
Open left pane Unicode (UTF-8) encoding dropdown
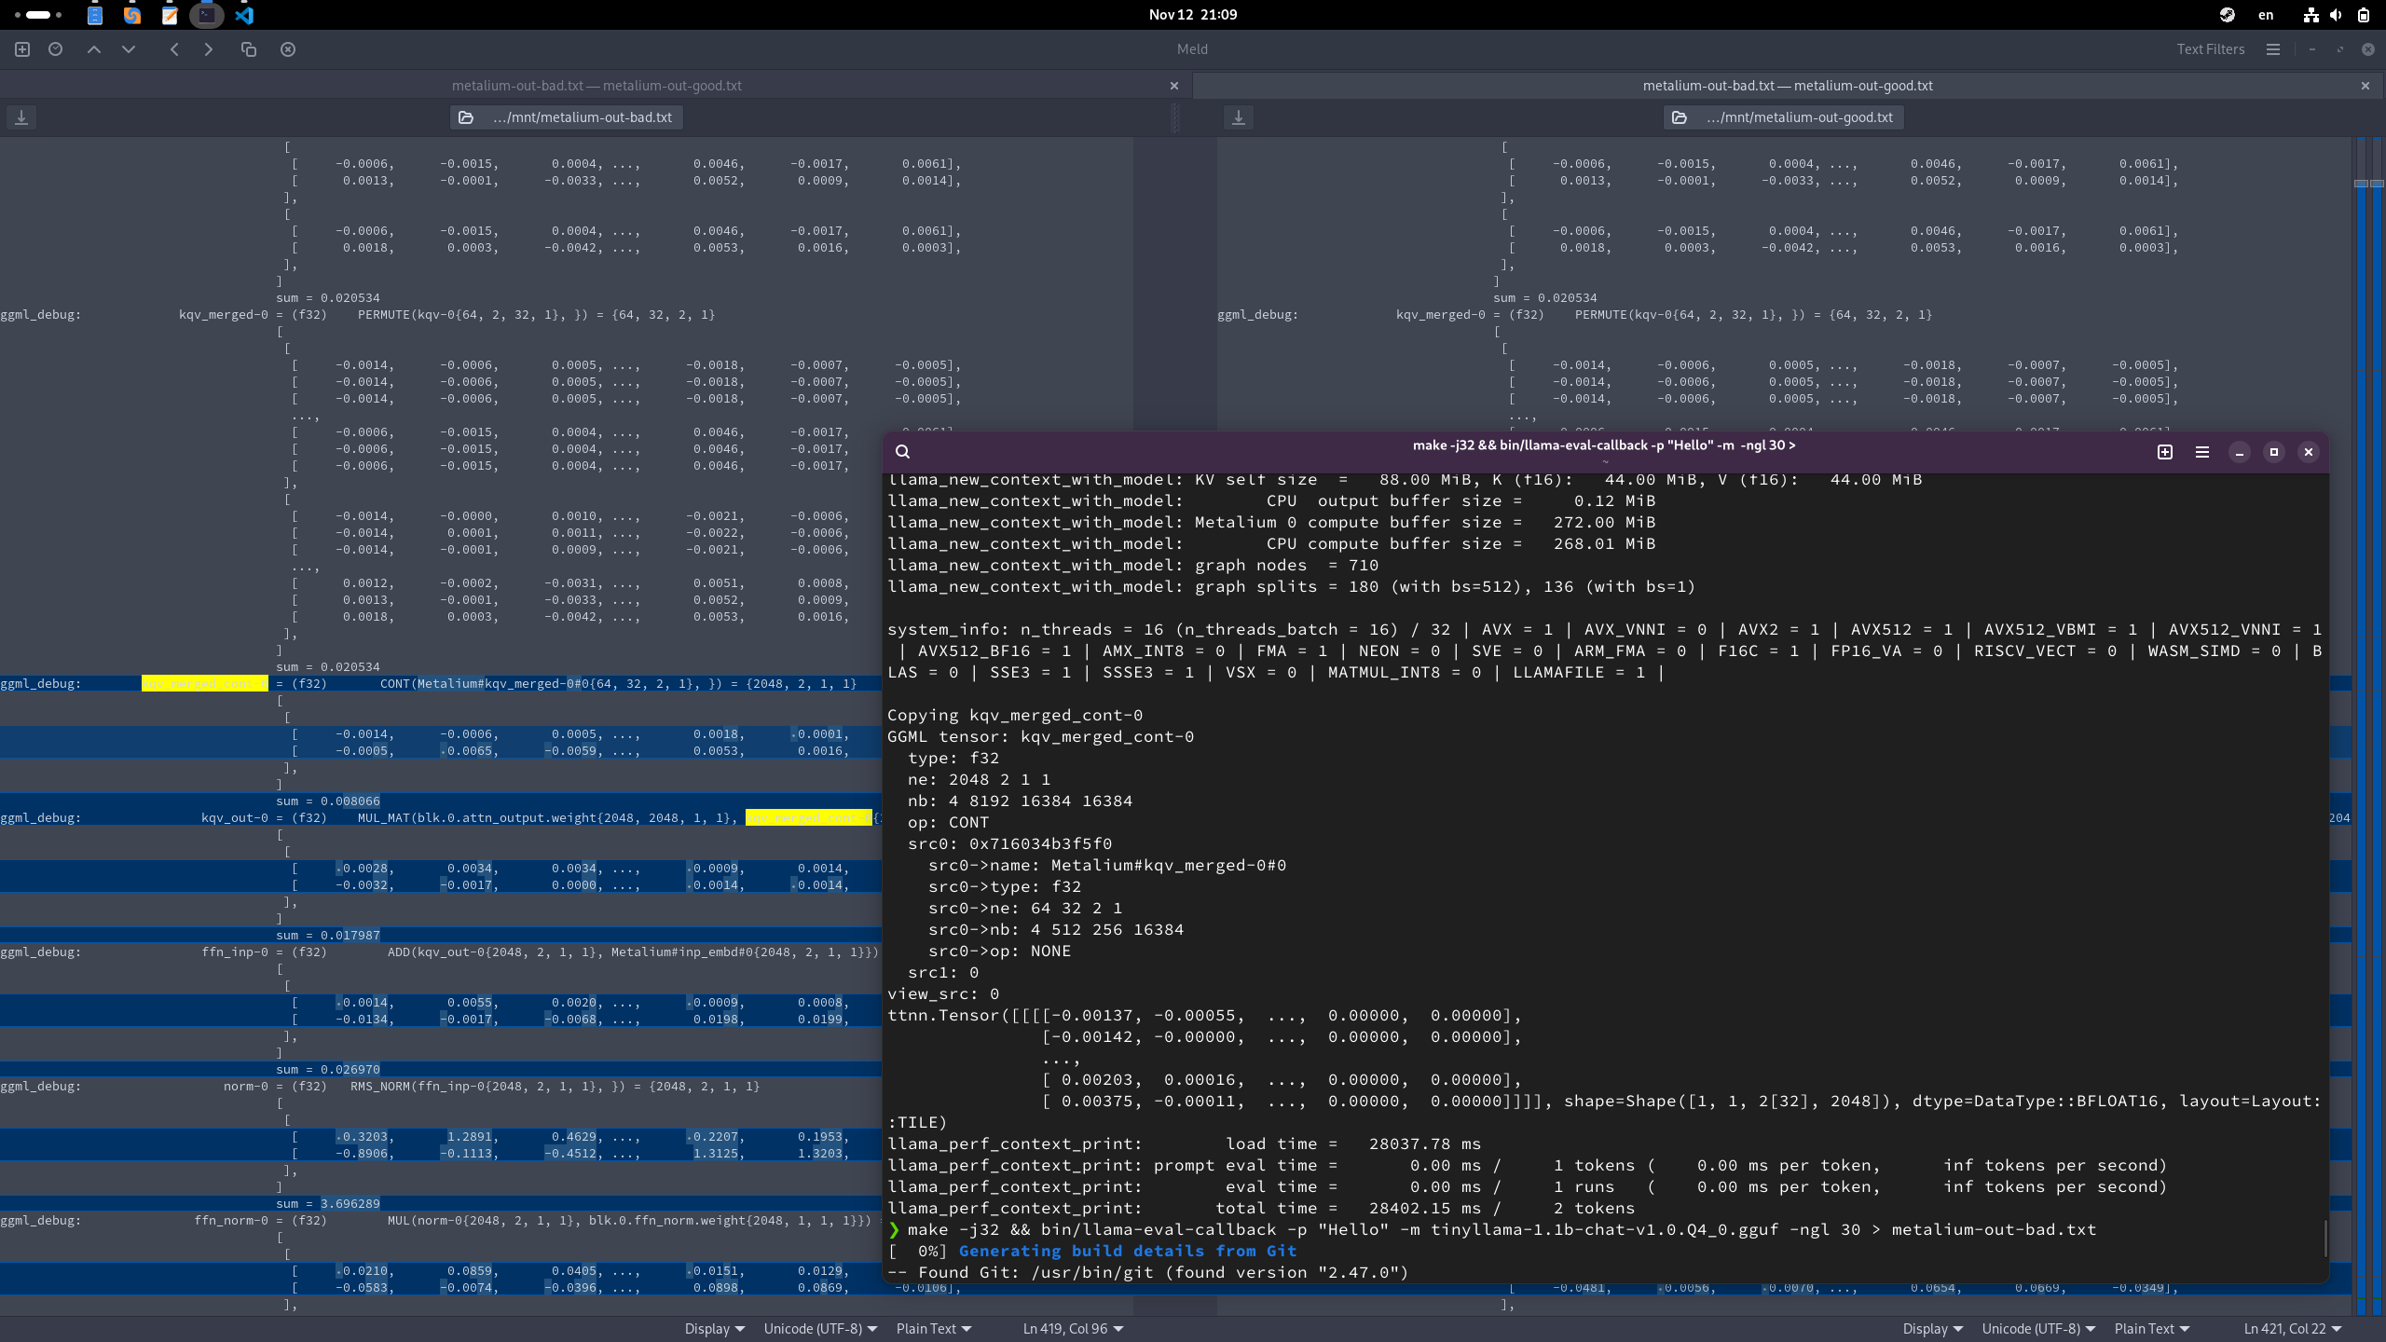[820, 1329]
